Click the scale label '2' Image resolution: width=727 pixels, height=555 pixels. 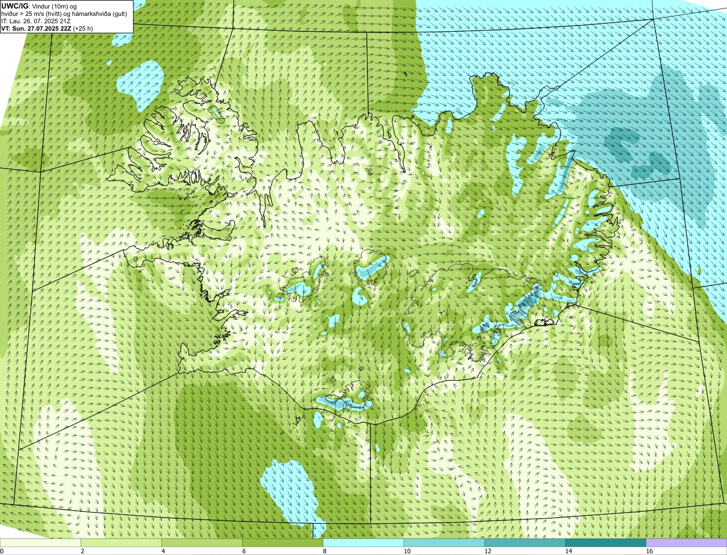82,551
